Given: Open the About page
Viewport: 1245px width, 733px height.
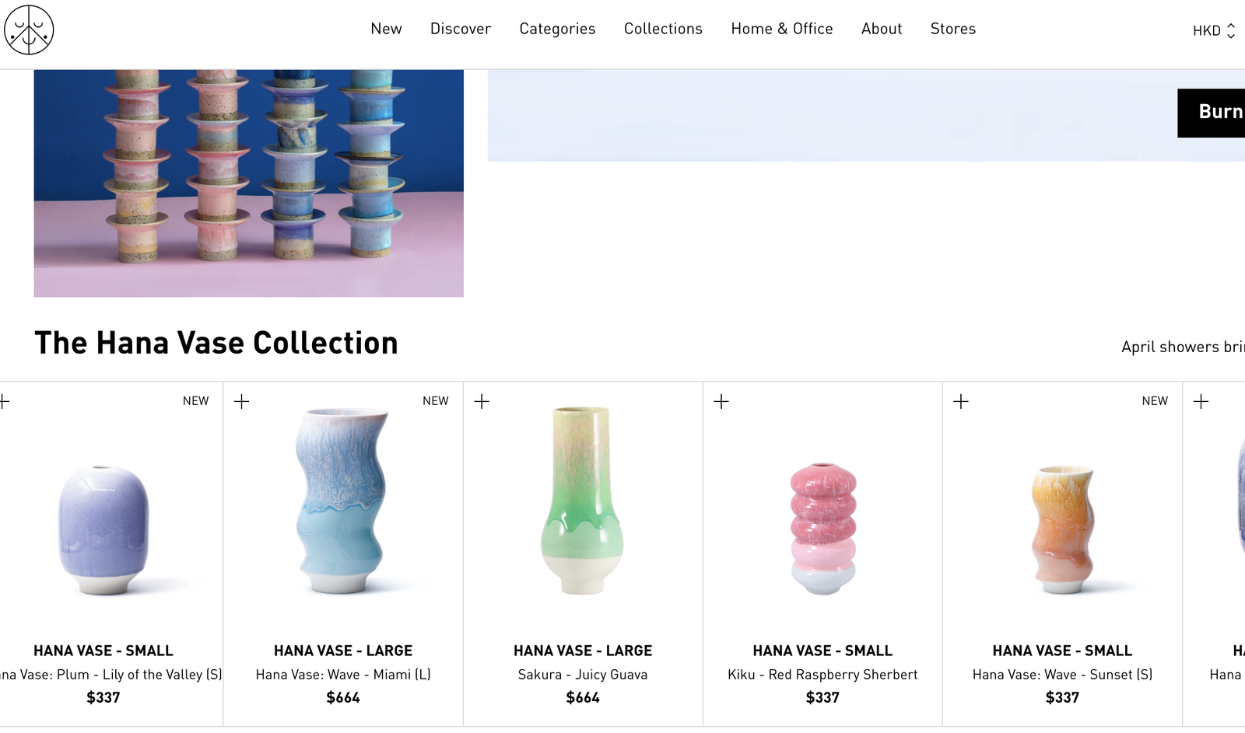Looking at the screenshot, I should [x=882, y=29].
